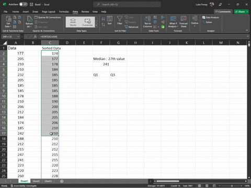Open Advanced filter options
The width and height of the screenshot is (251, 188).
(x=131, y=27)
